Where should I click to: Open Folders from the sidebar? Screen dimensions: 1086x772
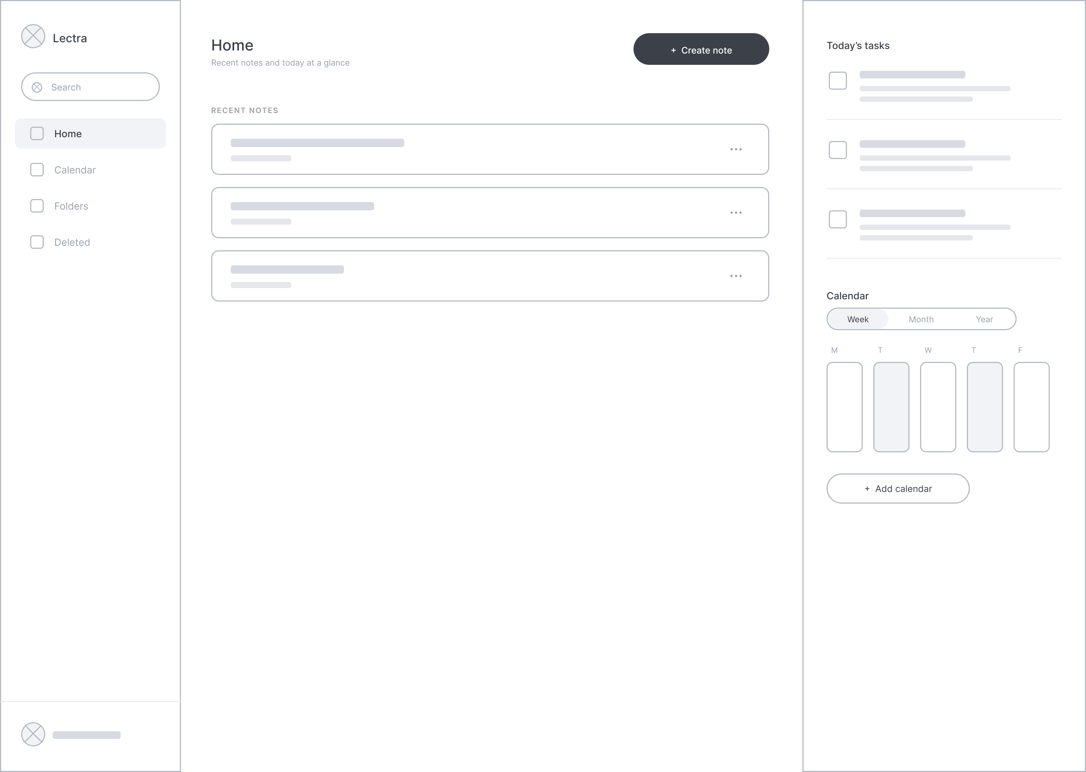click(90, 206)
